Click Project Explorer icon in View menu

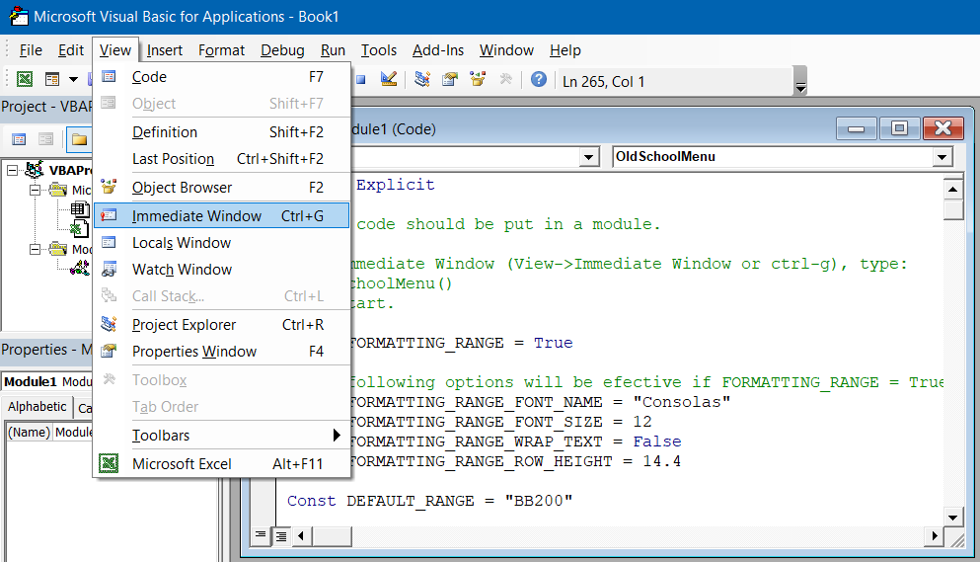[x=109, y=324]
